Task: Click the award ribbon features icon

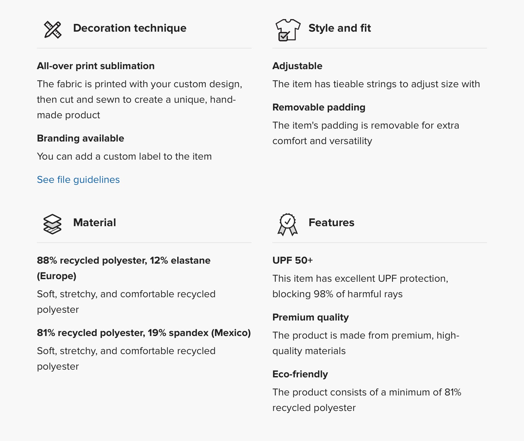Action: pos(288,224)
